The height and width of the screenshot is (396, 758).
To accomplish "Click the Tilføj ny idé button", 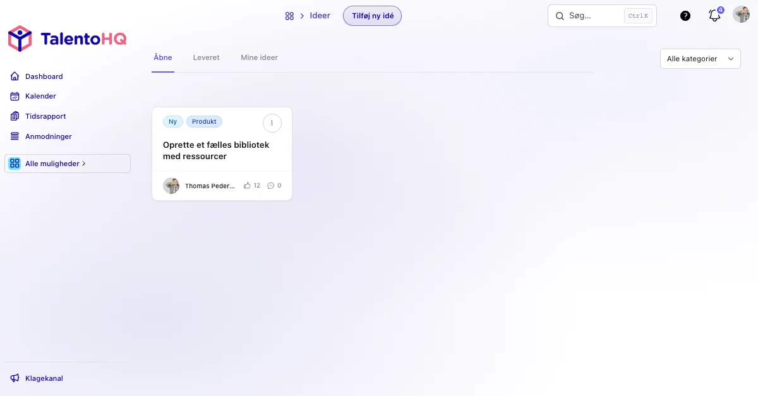I will (x=373, y=16).
